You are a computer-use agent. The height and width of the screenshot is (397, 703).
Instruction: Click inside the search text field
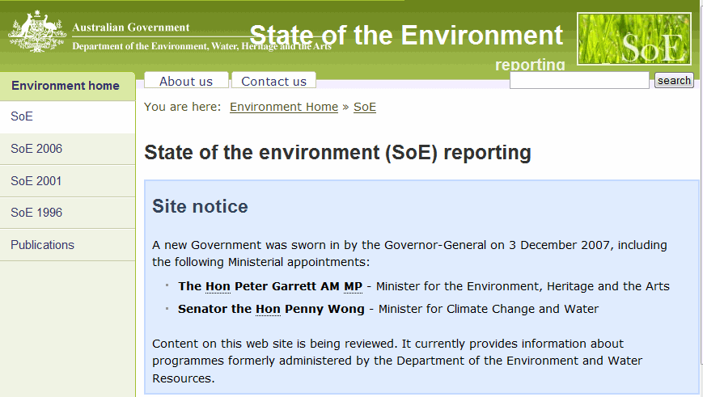point(579,80)
